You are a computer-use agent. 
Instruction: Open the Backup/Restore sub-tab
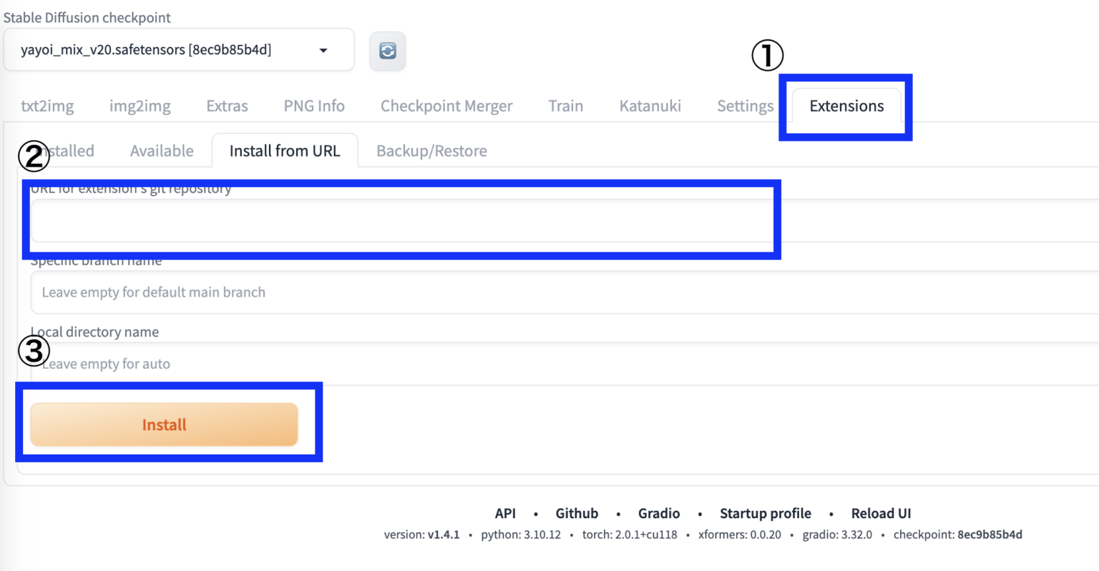pos(431,151)
